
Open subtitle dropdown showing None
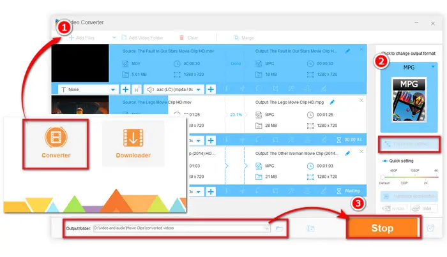point(88,89)
